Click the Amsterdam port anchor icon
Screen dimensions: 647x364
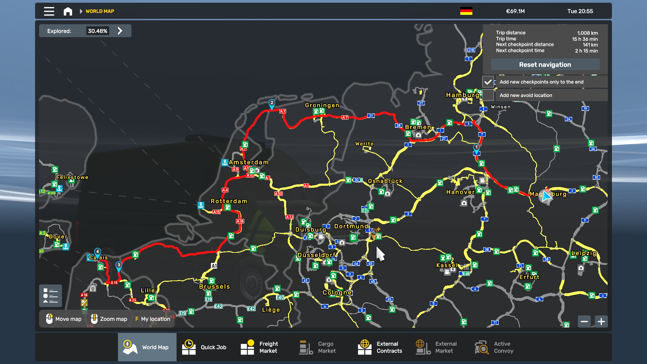pyautogui.click(x=225, y=162)
